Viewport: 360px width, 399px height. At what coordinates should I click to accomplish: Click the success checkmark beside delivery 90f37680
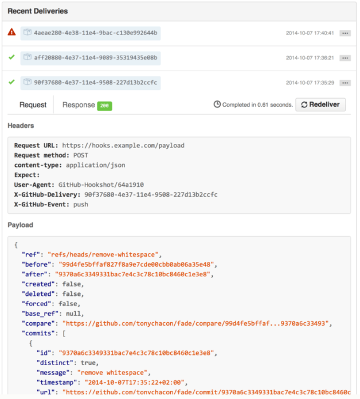click(11, 82)
